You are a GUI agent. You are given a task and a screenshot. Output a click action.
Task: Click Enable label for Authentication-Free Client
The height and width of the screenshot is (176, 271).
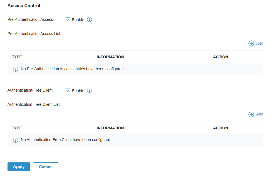(78, 91)
